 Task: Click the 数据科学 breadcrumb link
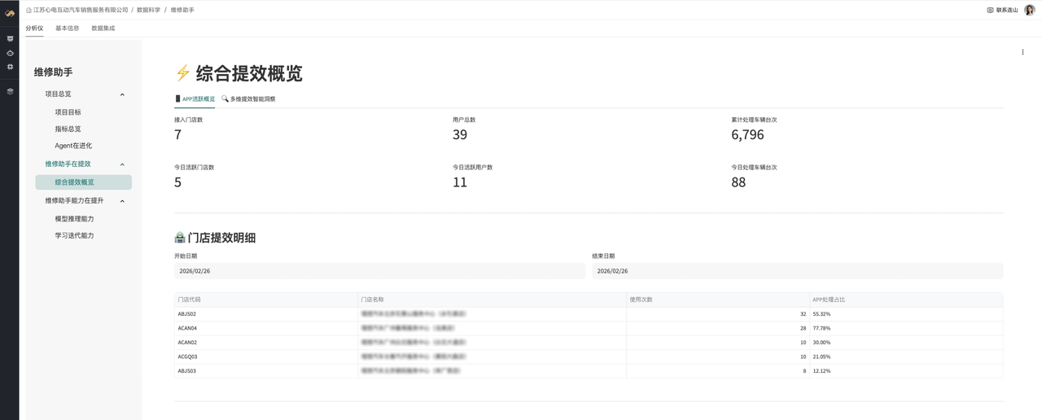pyautogui.click(x=148, y=10)
